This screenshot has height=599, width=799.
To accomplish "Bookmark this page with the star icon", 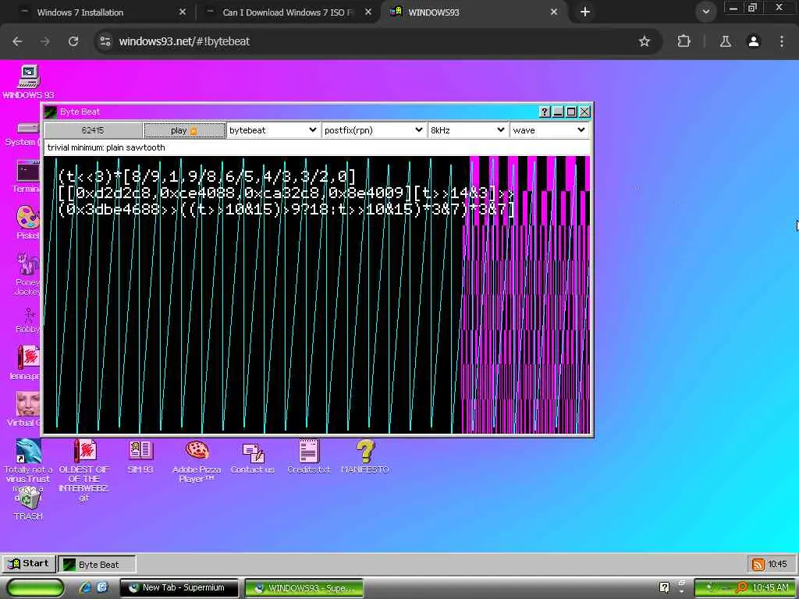I will [645, 41].
